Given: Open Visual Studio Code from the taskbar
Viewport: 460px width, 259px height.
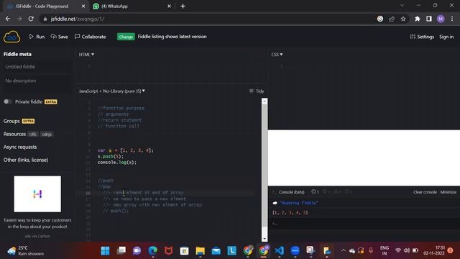Looking at the screenshot, I should [x=280, y=251].
